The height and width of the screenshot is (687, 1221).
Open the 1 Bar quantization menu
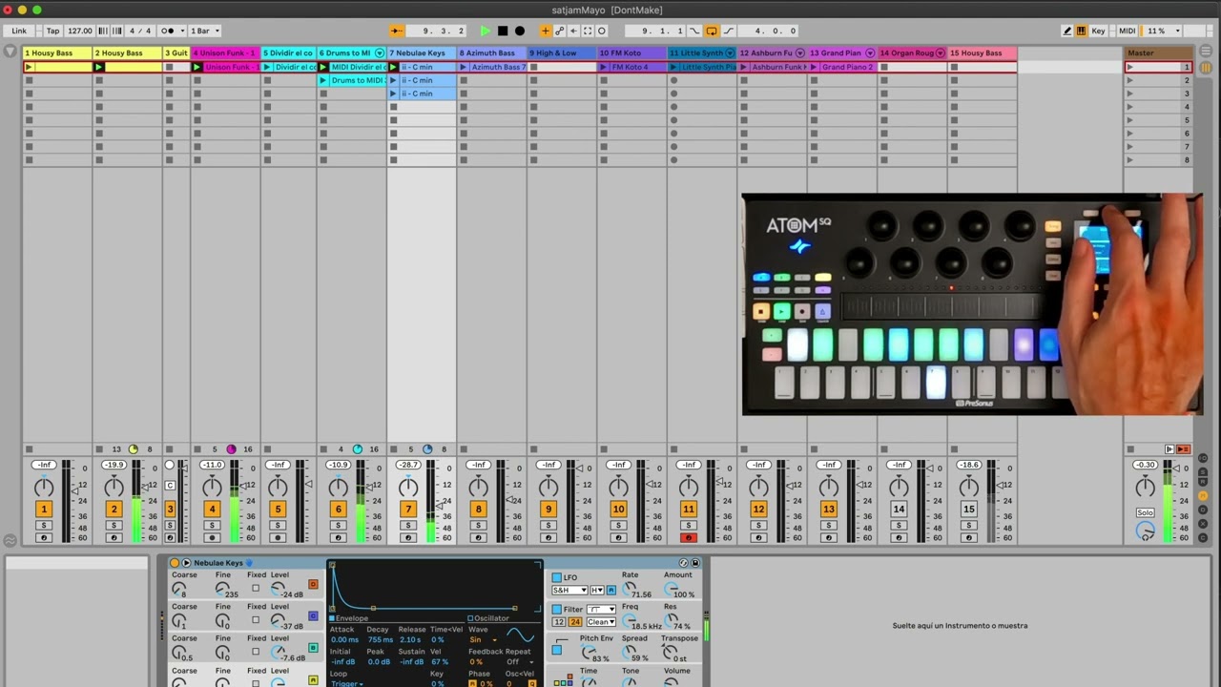point(203,31)
